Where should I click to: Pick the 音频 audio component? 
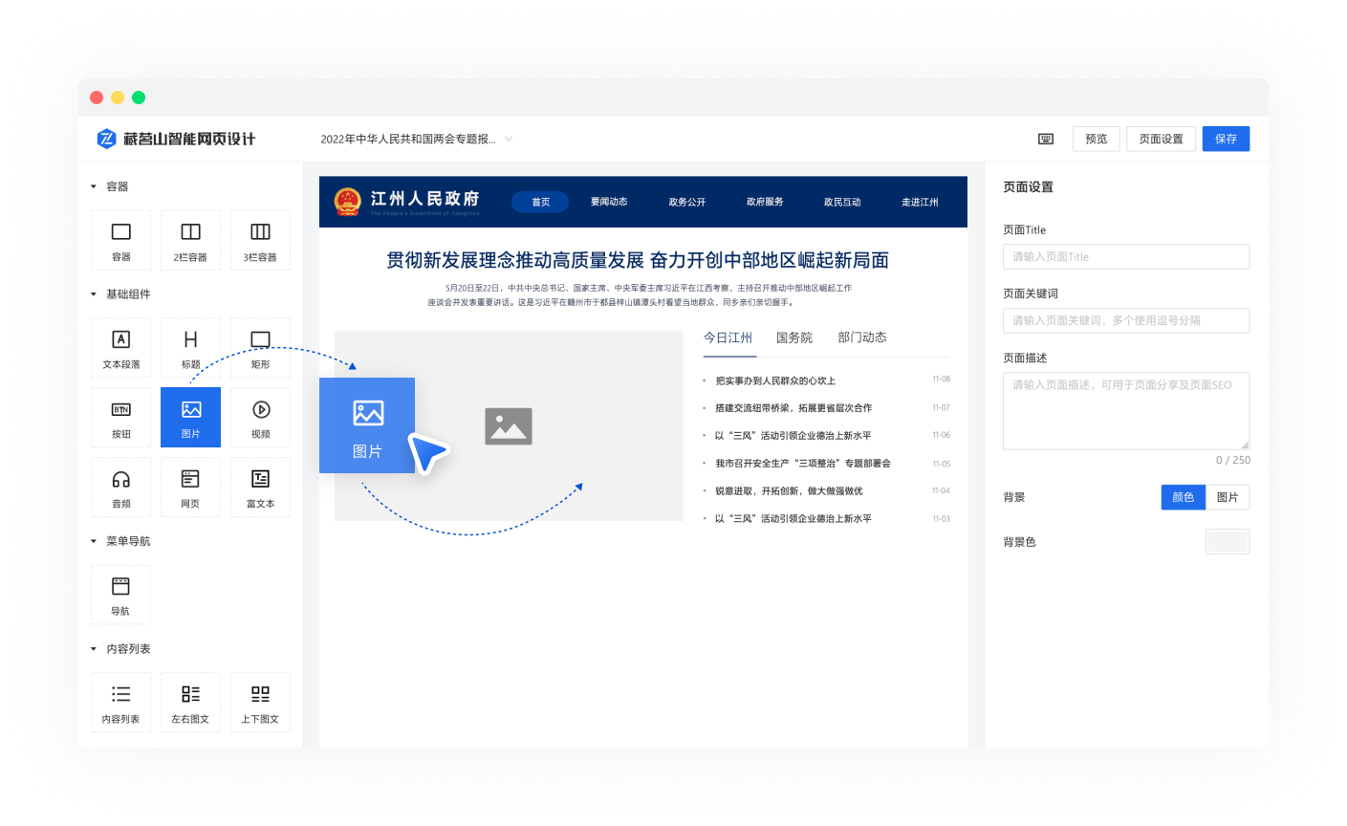click(121, 487)
